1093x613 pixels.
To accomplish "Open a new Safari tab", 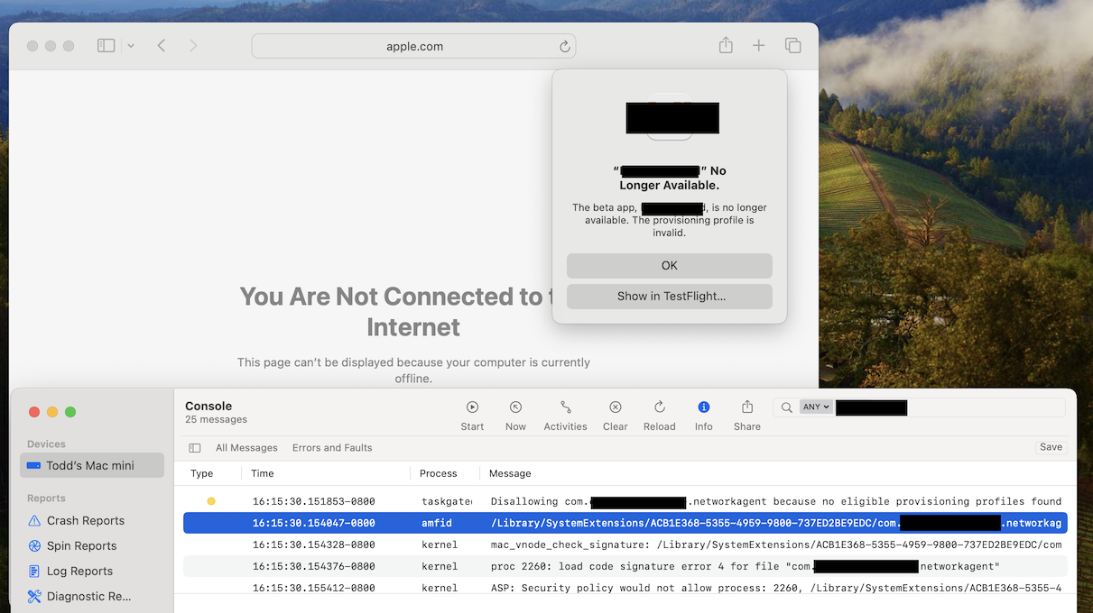I will [759, 46].
